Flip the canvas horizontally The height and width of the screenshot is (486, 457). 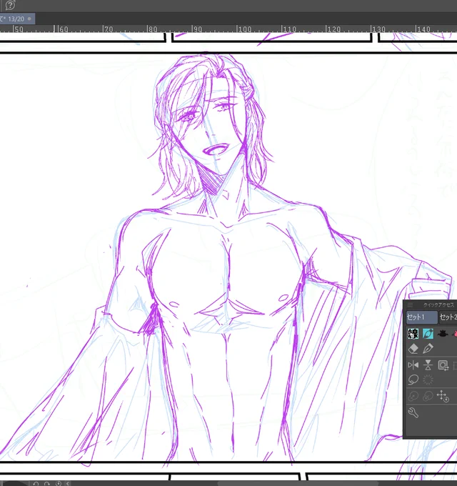(x=413, y=365)
